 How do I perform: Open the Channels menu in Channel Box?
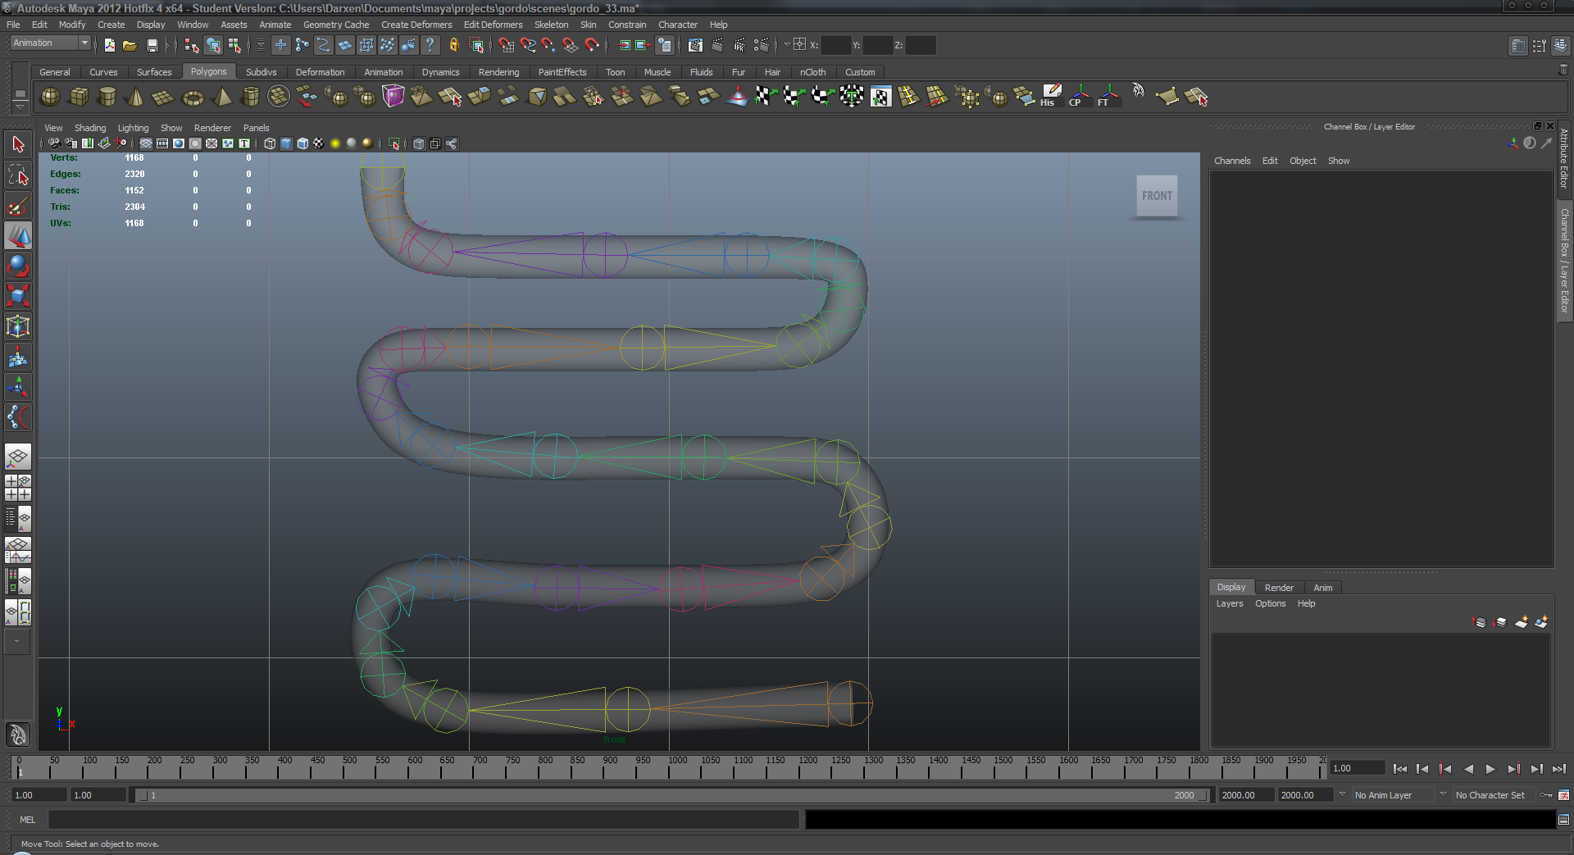point(1232,161)
